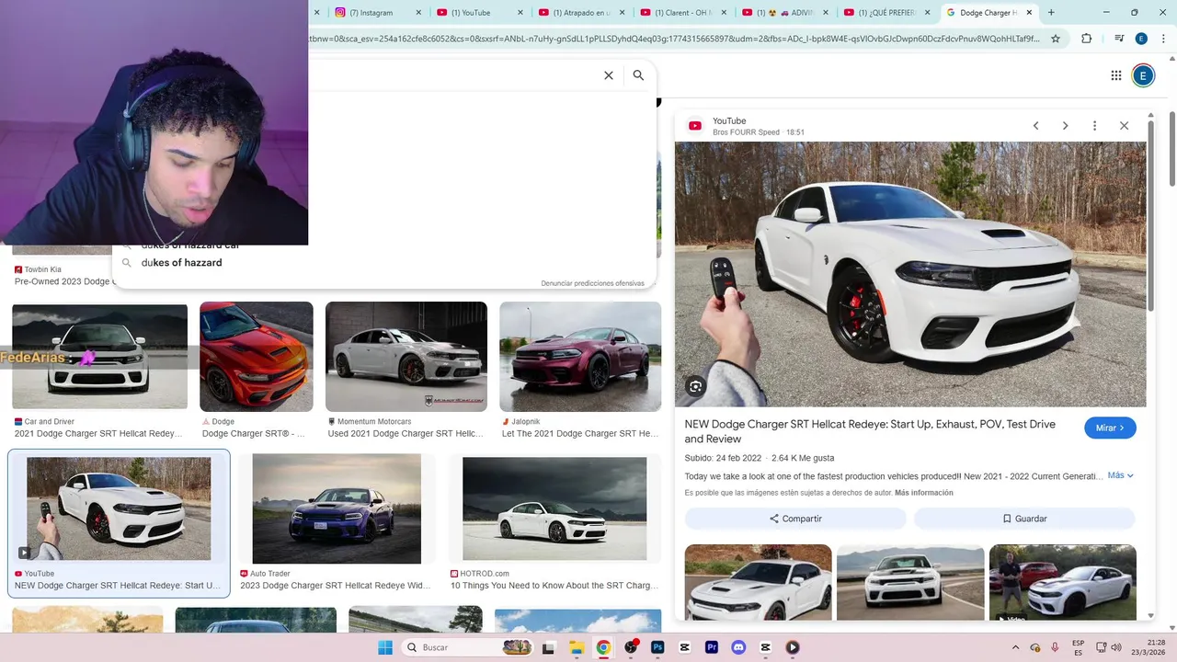Go to previous image in preview panel
The height and width of the screenshot is (662, 1177).
click(x=1035, y=126)
